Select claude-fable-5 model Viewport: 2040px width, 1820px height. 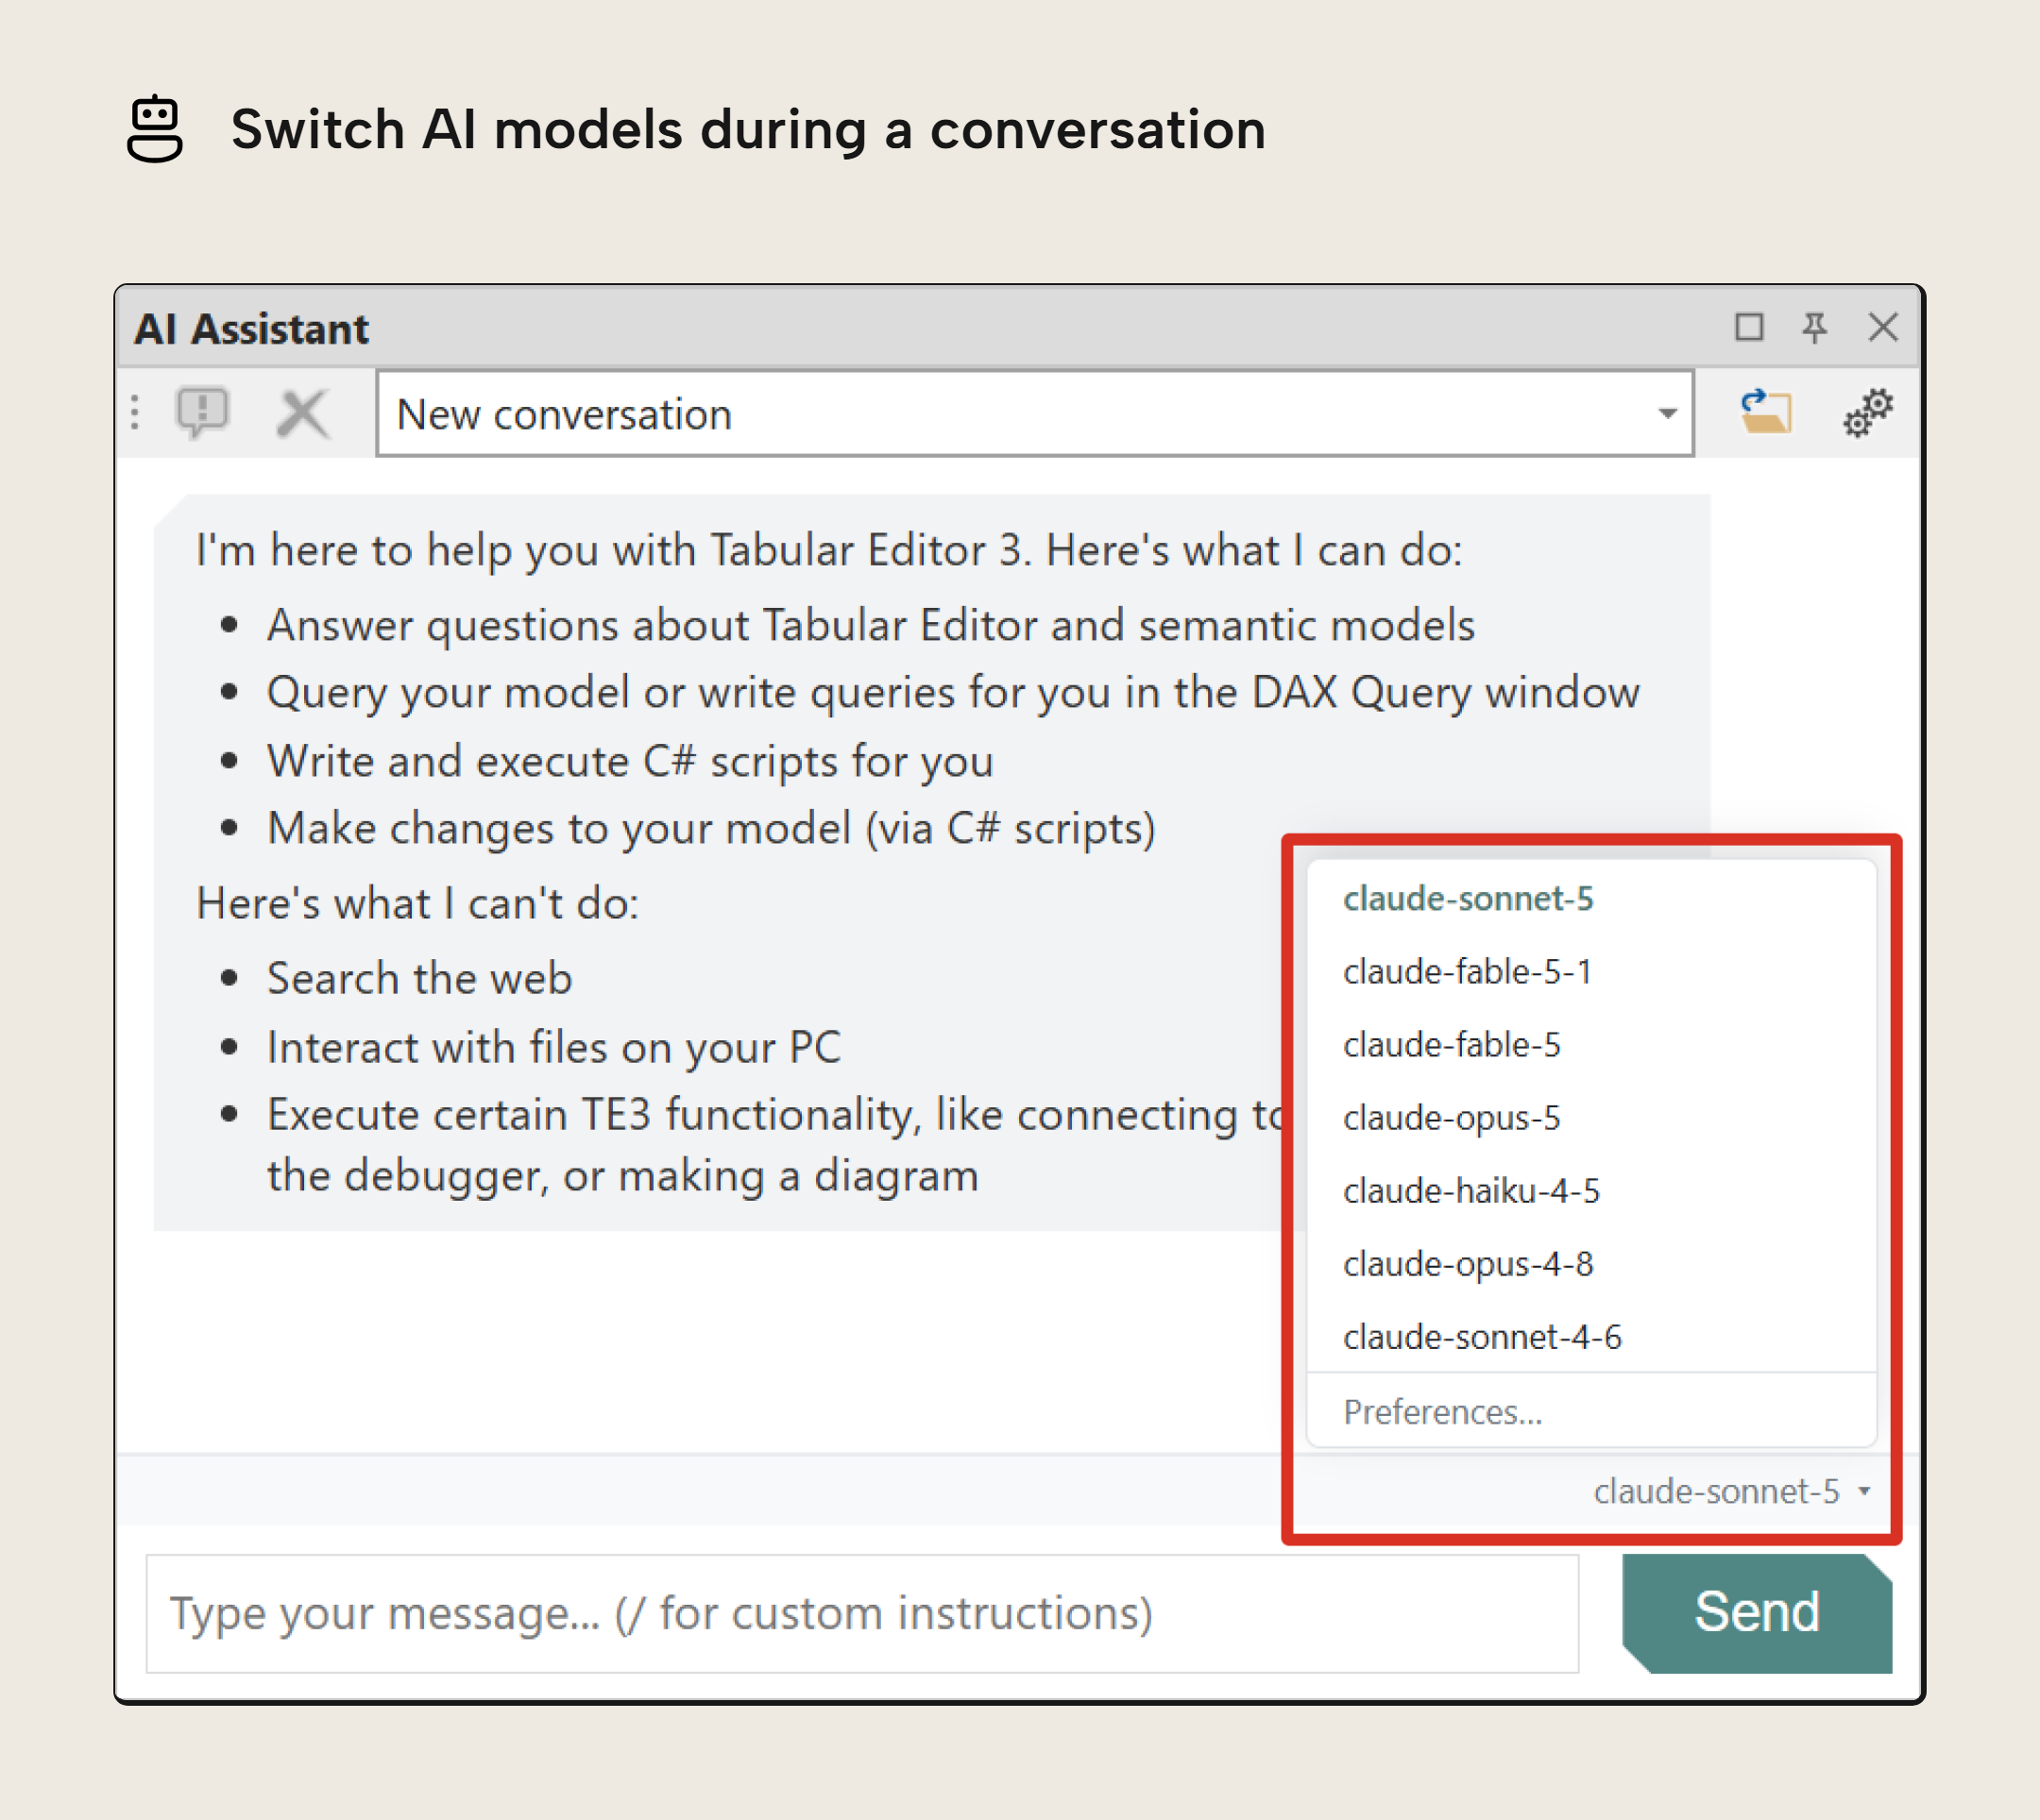click(x=1590, y=1044)
